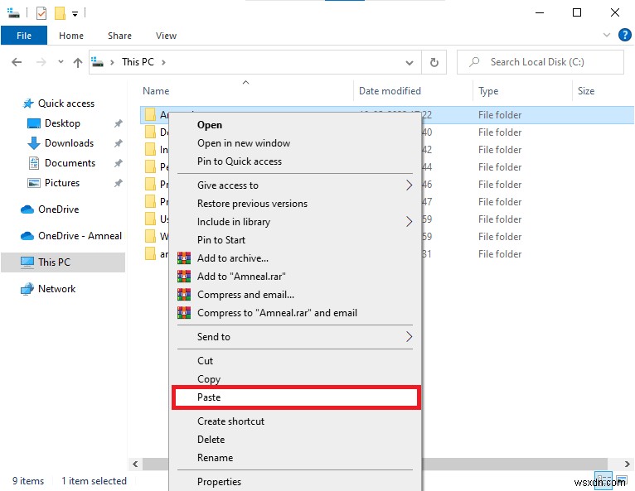Open the File menu button
Screen dimensions: 635x491
tap(24, 36)
